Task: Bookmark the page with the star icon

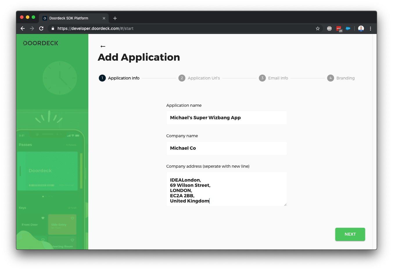Action: [318, 28]
